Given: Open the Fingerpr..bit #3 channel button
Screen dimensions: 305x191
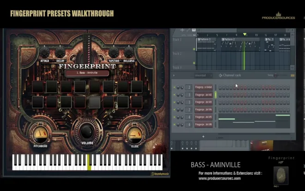Looking at the screenshot, I should pos(203,102).
